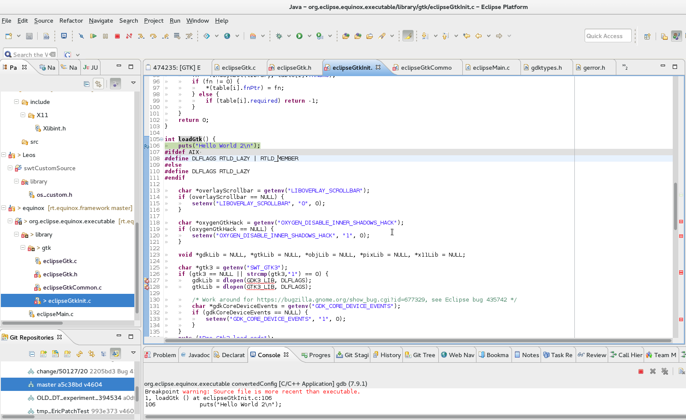The width and height of the screenshot is (686, 420).
Task: Resume the debug session with the Resume icon
Action: tap(93, 36)
